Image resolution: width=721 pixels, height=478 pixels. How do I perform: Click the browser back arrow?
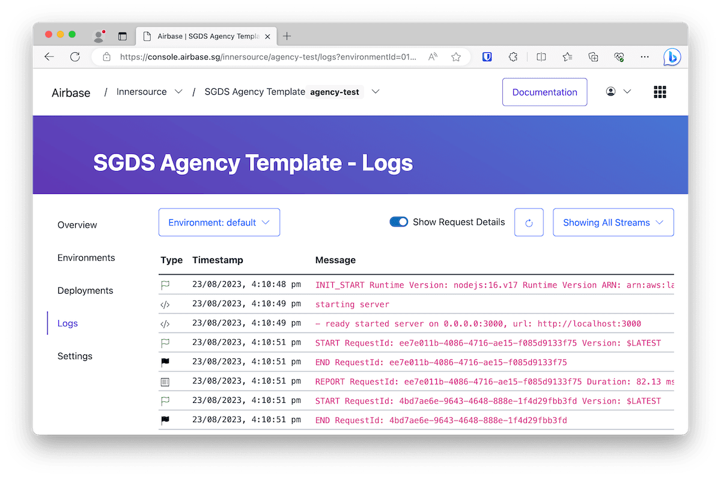[49, 56]
